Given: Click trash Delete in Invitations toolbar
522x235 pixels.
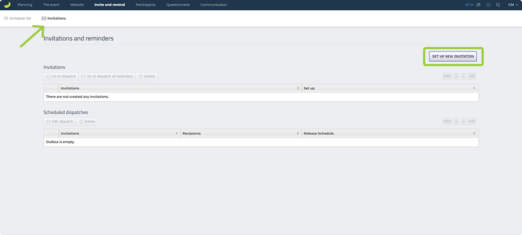Looking at the screenshot, I should (146, 77).
